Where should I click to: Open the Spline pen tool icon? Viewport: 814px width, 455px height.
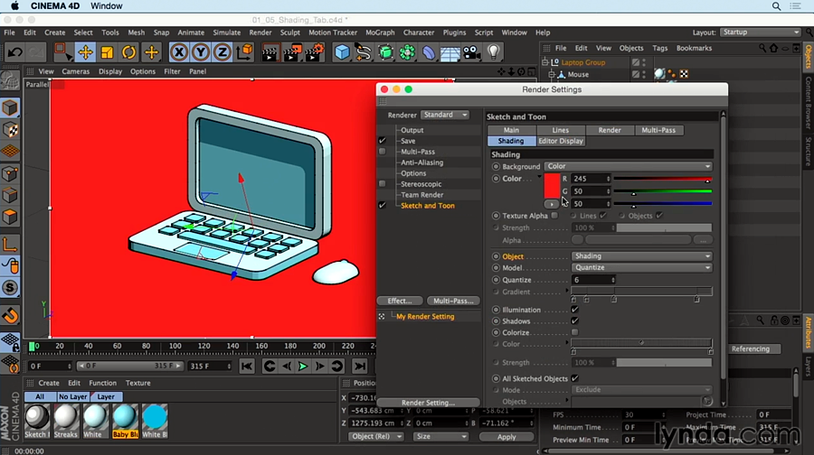pos(364,52)
